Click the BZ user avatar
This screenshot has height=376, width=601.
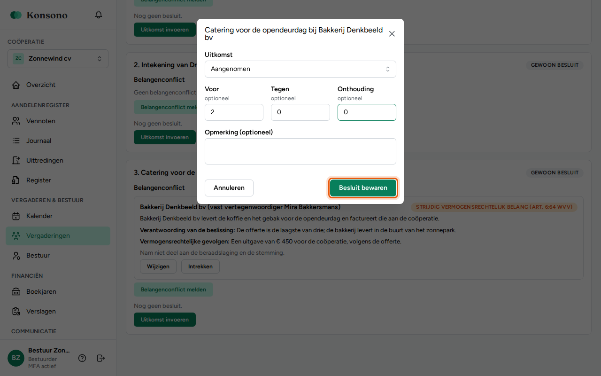16,358
